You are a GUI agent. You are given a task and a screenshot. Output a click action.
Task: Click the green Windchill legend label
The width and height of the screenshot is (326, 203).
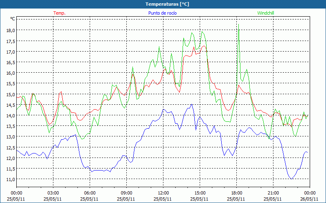coord(266,13)
